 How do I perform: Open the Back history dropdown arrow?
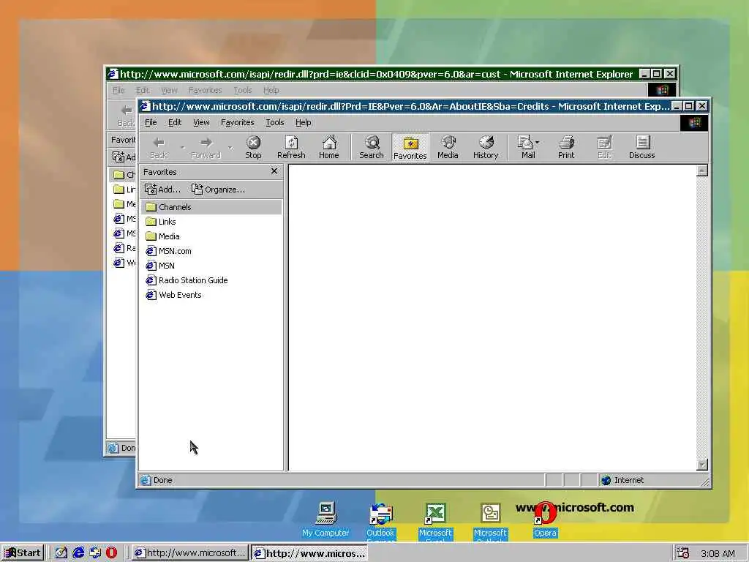click(182, 147)
